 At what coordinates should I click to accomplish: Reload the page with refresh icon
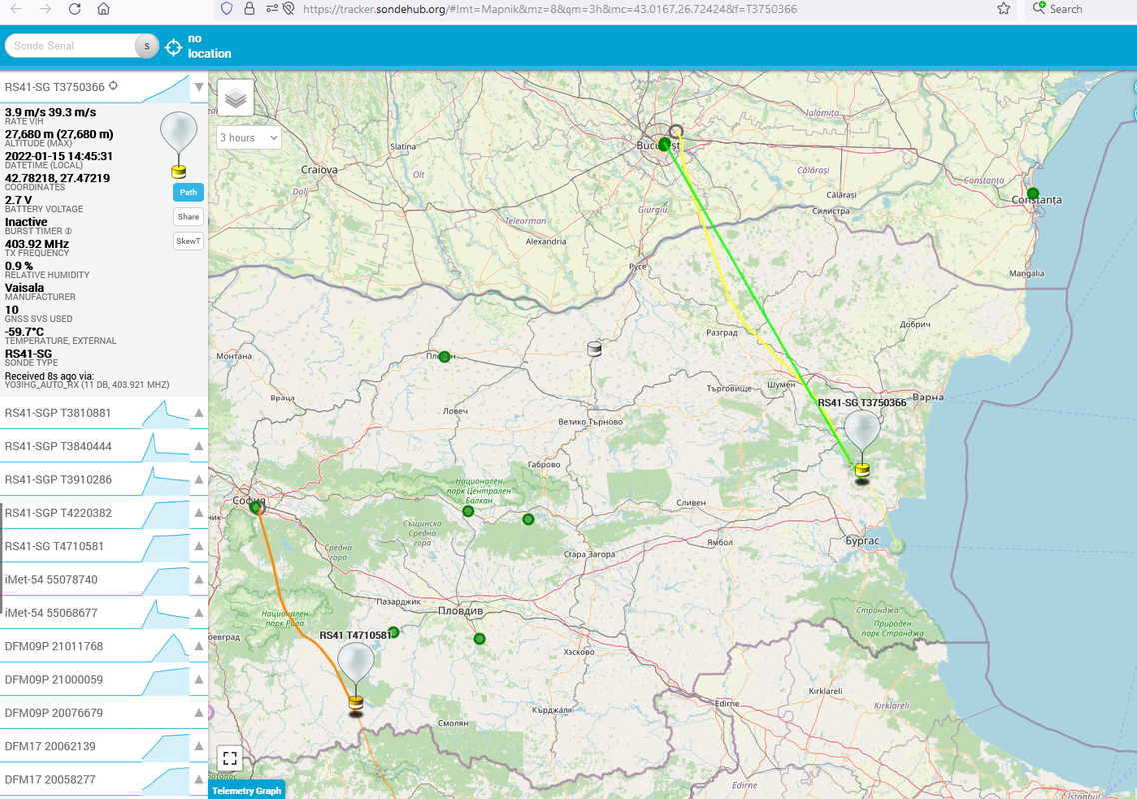[x=75, y=9]
